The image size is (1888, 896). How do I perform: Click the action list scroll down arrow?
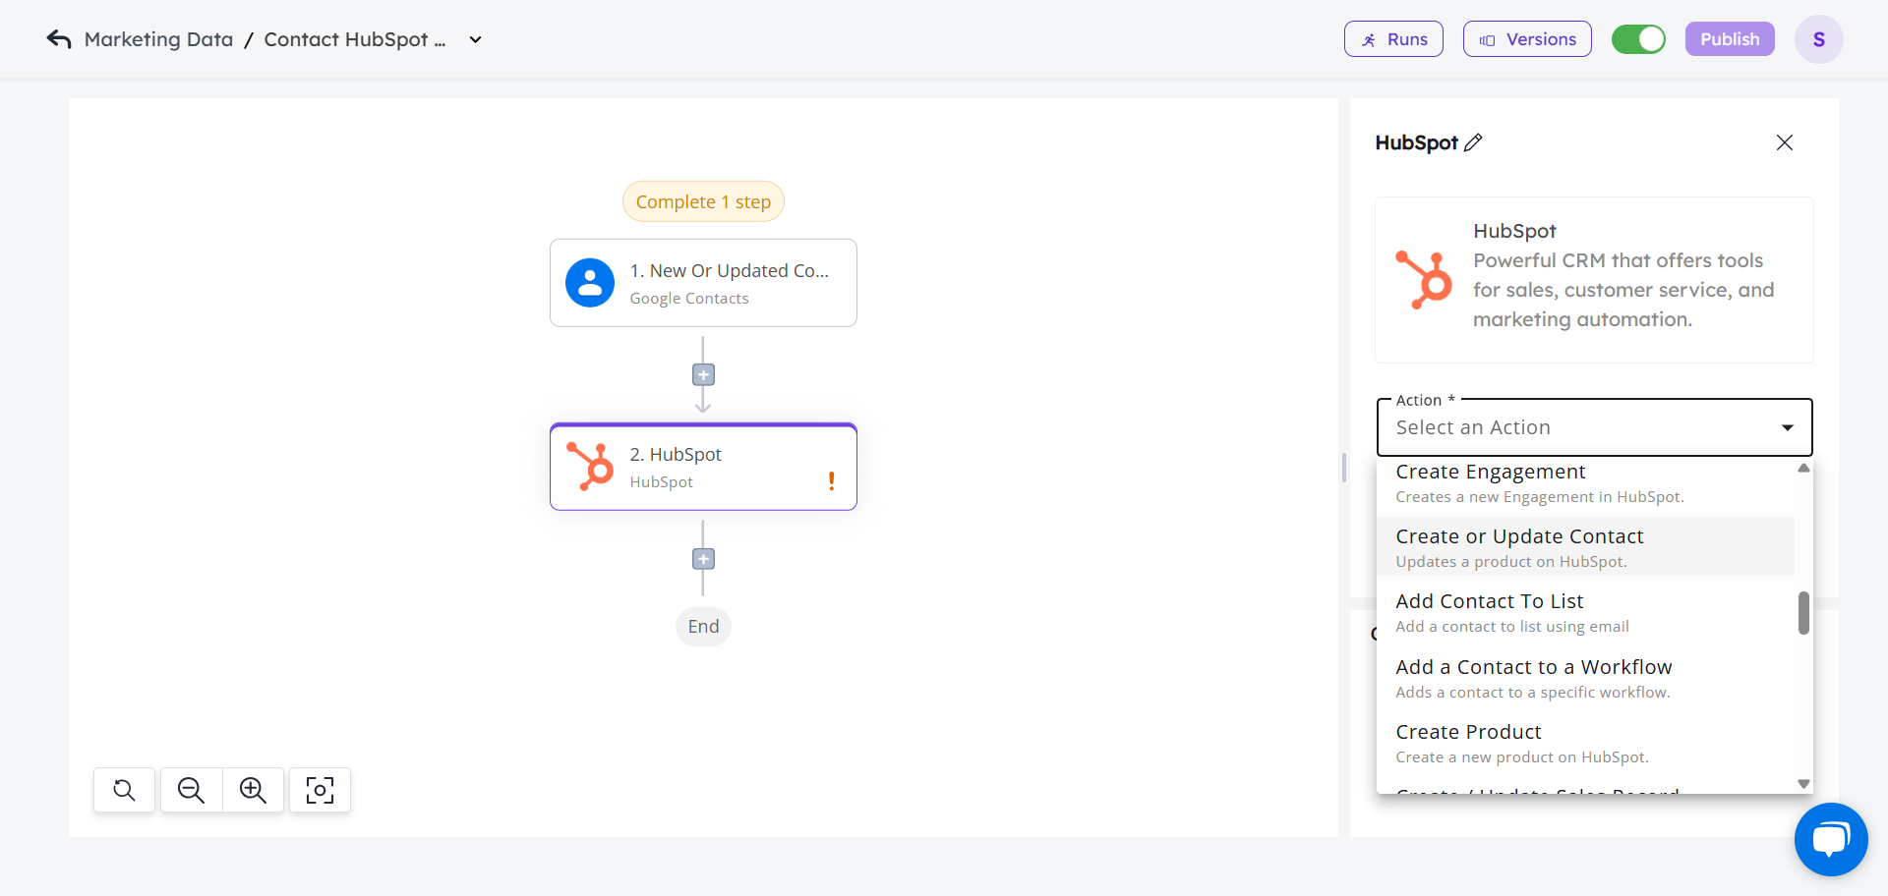coord(1803,784)
